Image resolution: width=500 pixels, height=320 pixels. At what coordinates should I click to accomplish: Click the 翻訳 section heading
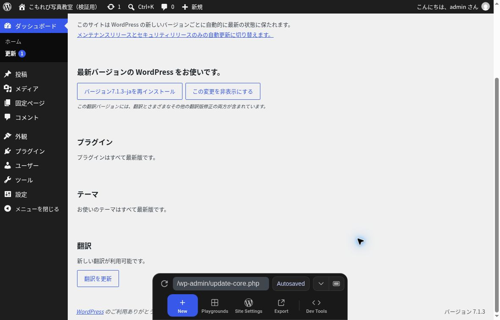point(84,246)
